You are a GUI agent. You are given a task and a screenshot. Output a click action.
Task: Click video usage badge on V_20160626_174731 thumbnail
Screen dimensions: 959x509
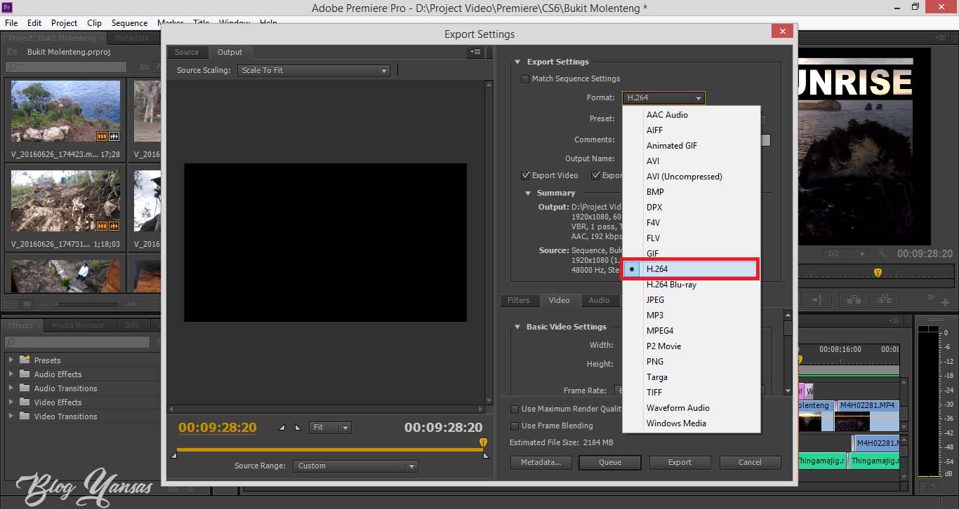tap(102, 226)
